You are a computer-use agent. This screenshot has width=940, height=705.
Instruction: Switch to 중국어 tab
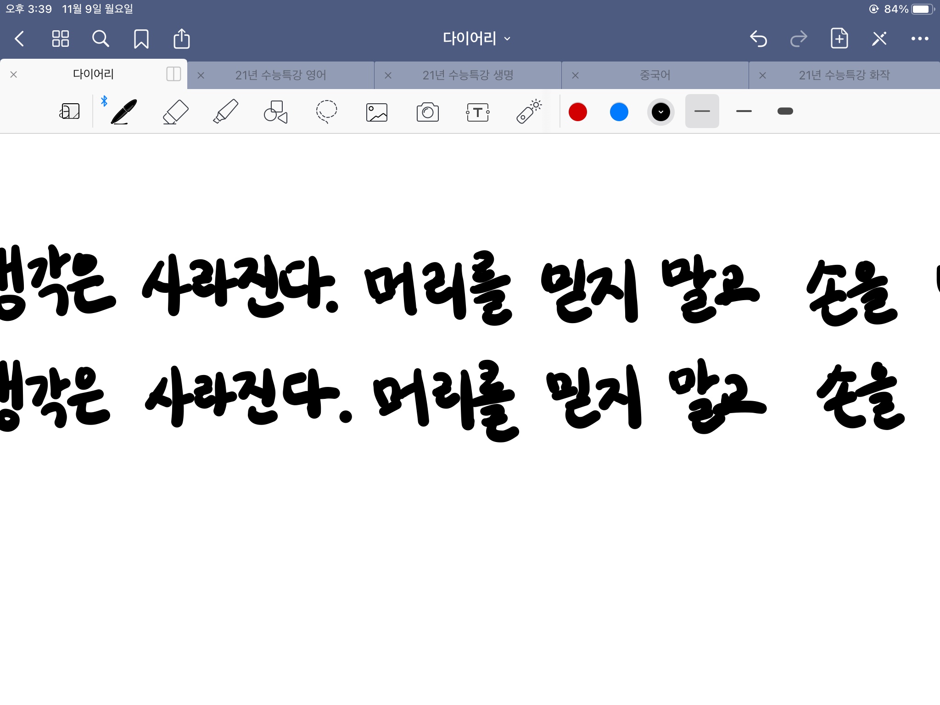pyautogui.click(x=655, y=75)
